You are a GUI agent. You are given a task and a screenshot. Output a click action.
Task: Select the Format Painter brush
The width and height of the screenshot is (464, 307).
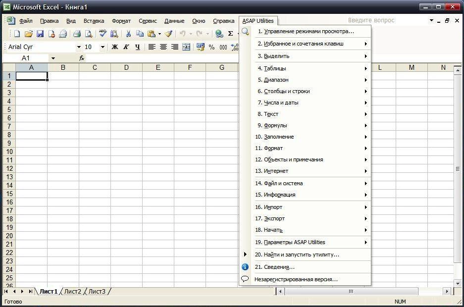tap(169, 34)
